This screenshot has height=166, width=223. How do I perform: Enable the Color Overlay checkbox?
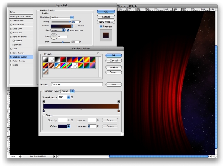(x=12, y=53)
